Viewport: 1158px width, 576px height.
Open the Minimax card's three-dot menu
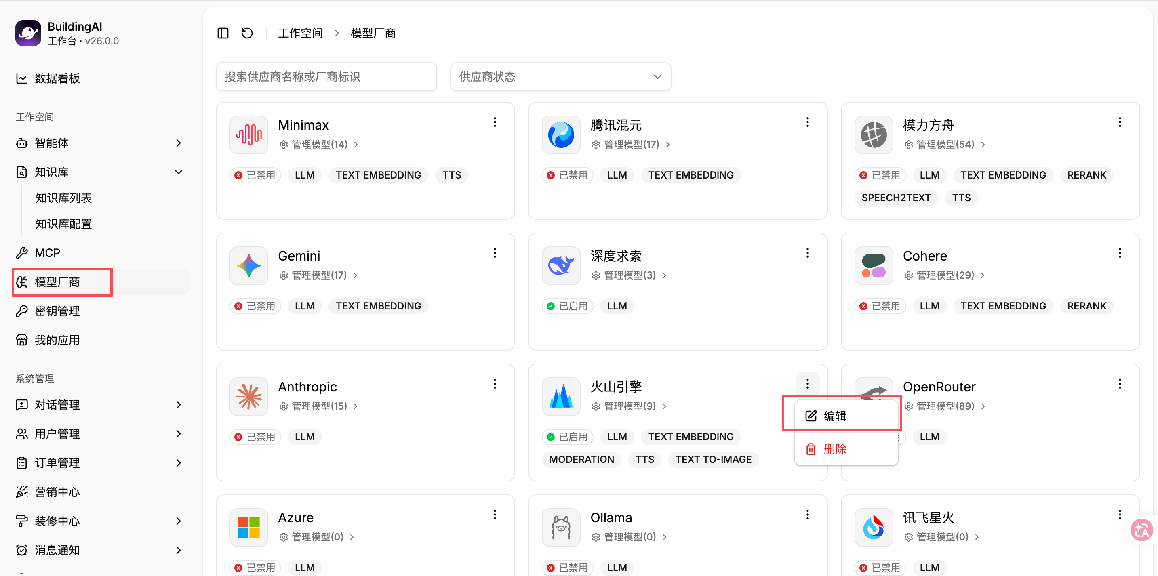(495, 122)
